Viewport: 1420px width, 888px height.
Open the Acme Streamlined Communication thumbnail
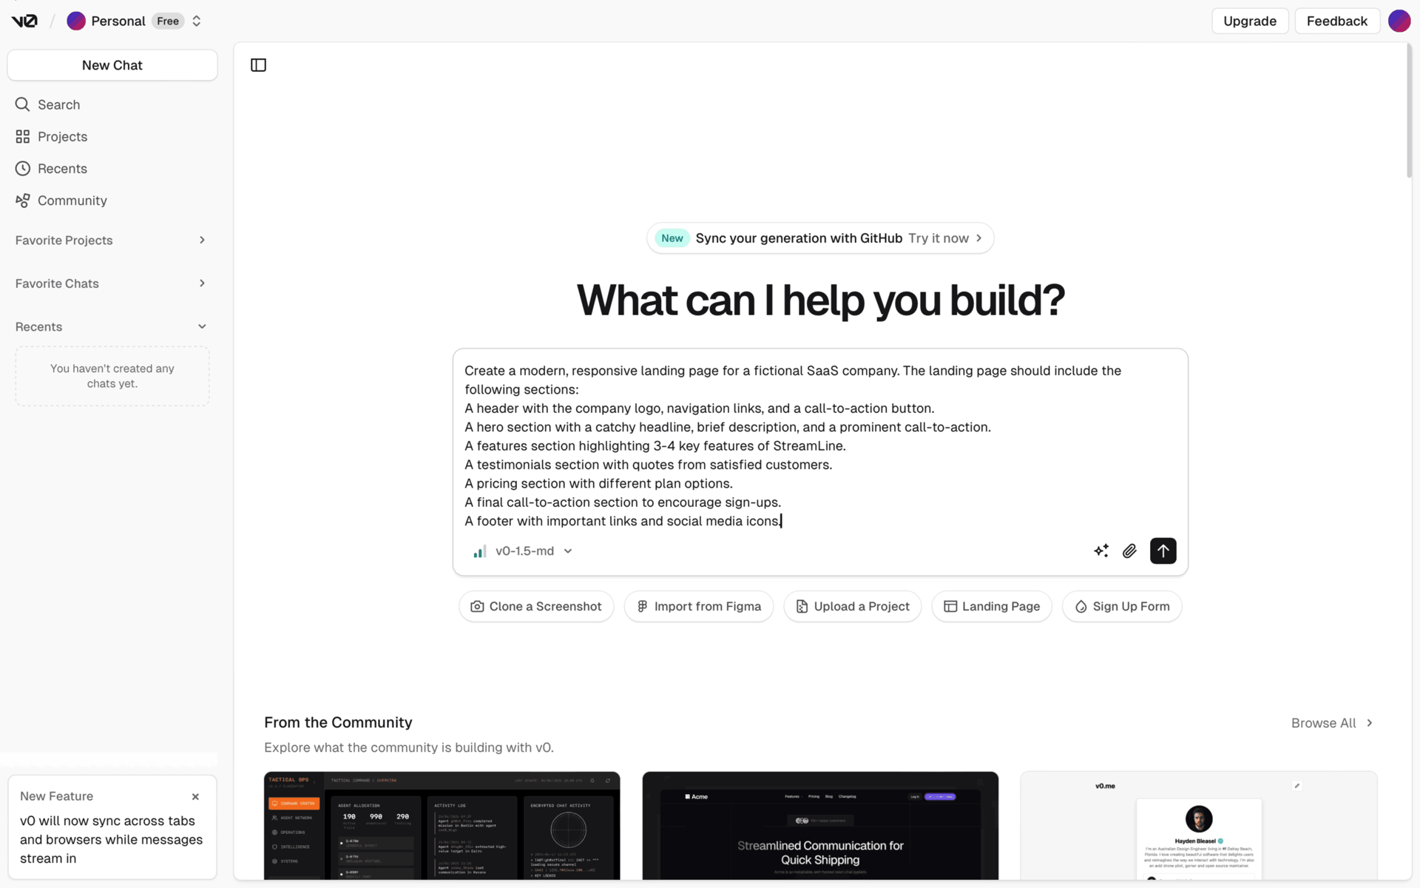pos(820,826)
